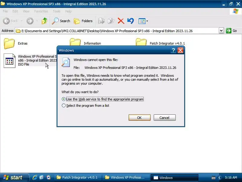Open the Search pane
Viewport: 242px width, 182px height.
[x=61, y=21]
